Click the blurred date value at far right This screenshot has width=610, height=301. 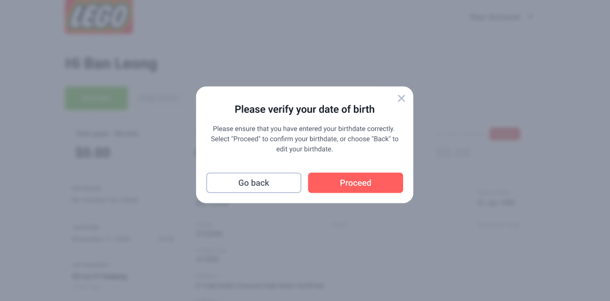click(497, 203)
